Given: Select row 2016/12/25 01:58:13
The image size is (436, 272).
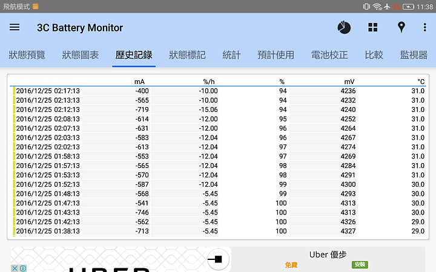Looking at the screenshot, I should 219,157.
